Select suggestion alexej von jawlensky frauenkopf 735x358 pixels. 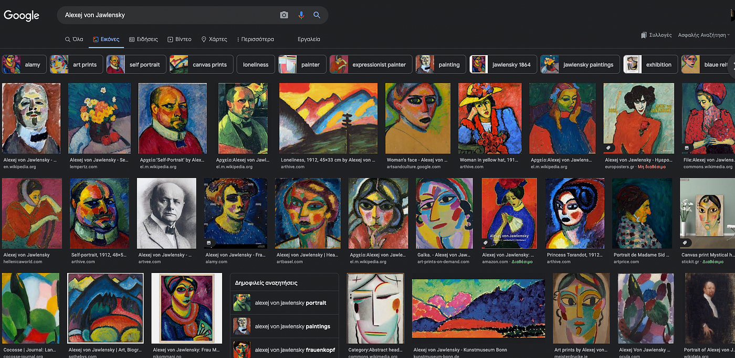285,349
